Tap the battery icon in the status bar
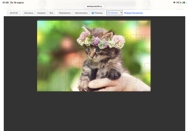Screen dimensions: 189x131 click(x=184, y=2)
